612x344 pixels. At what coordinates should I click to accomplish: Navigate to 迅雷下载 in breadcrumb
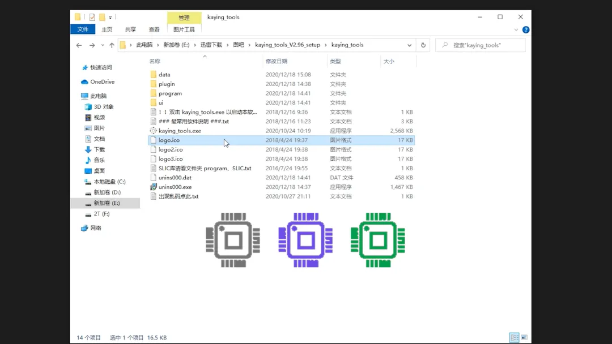[x=211, y=45]
